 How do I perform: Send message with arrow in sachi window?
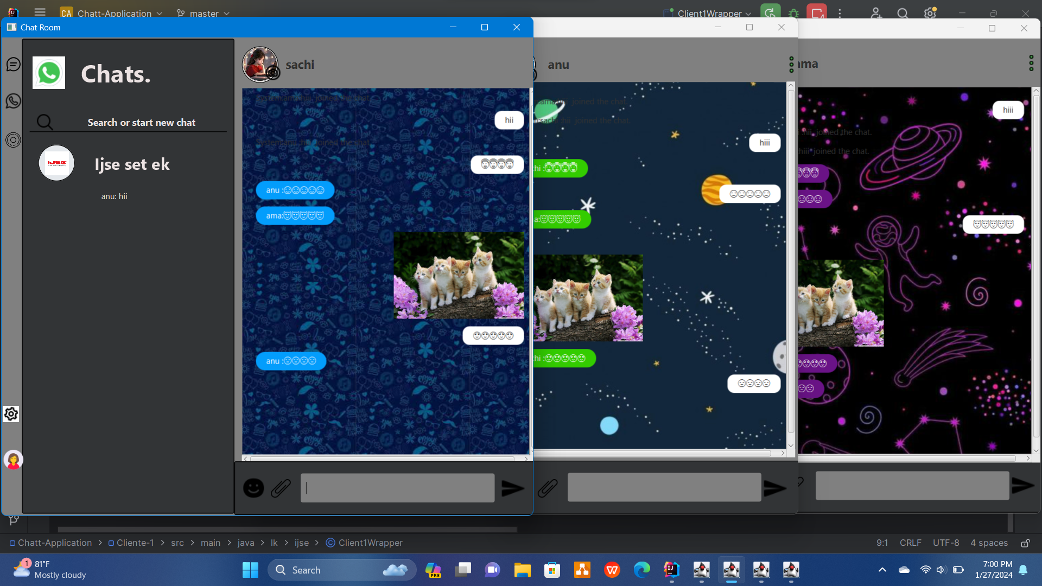point(512,488)
